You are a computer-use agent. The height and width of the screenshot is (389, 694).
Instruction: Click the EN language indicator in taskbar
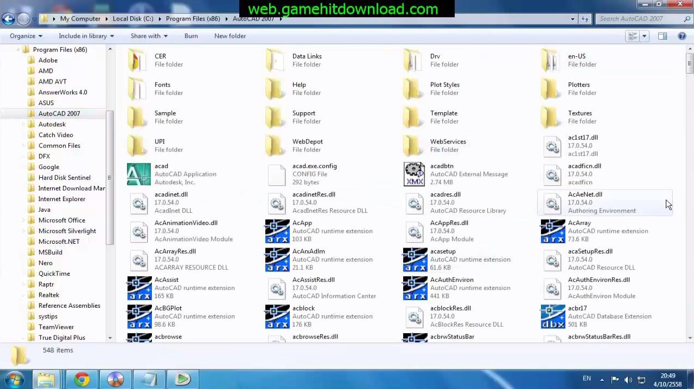[x=587, y=379]
